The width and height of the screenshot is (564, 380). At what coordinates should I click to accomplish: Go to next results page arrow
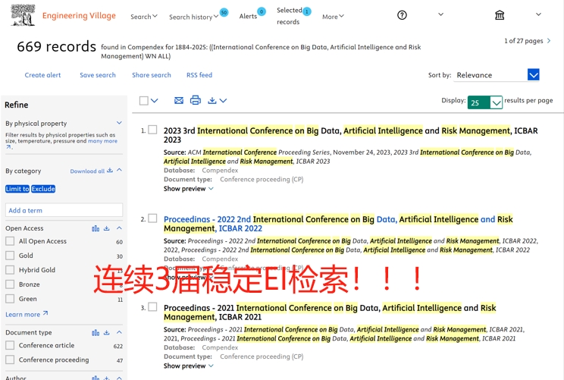549,41
